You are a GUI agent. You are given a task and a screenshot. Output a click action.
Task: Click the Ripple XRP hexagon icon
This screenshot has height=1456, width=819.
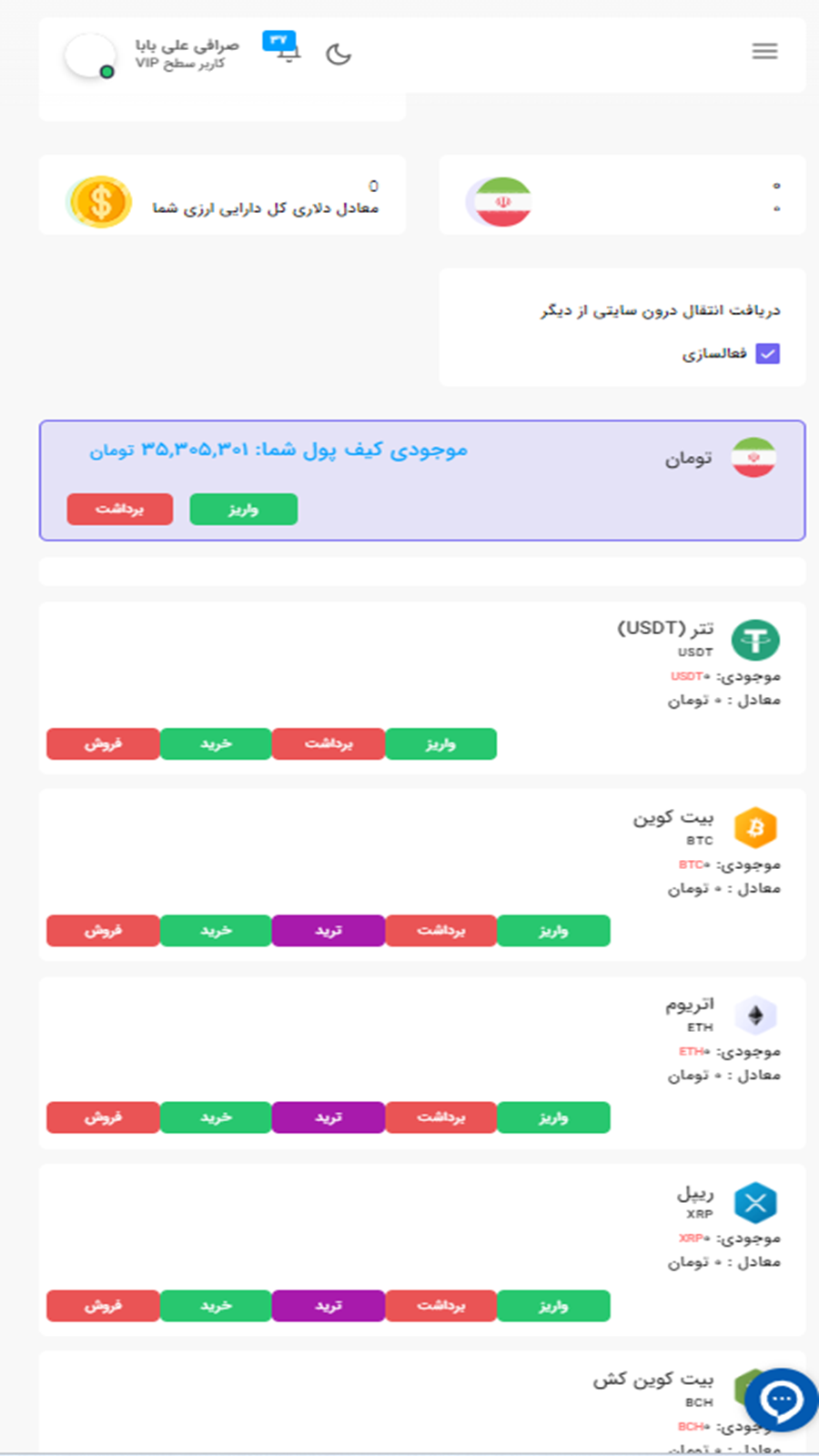point(757,1202)
